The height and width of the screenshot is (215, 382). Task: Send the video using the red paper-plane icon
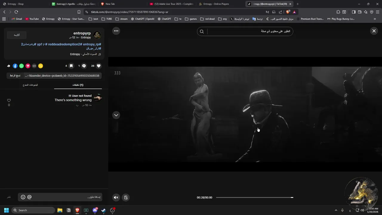[x=28, y=66]
